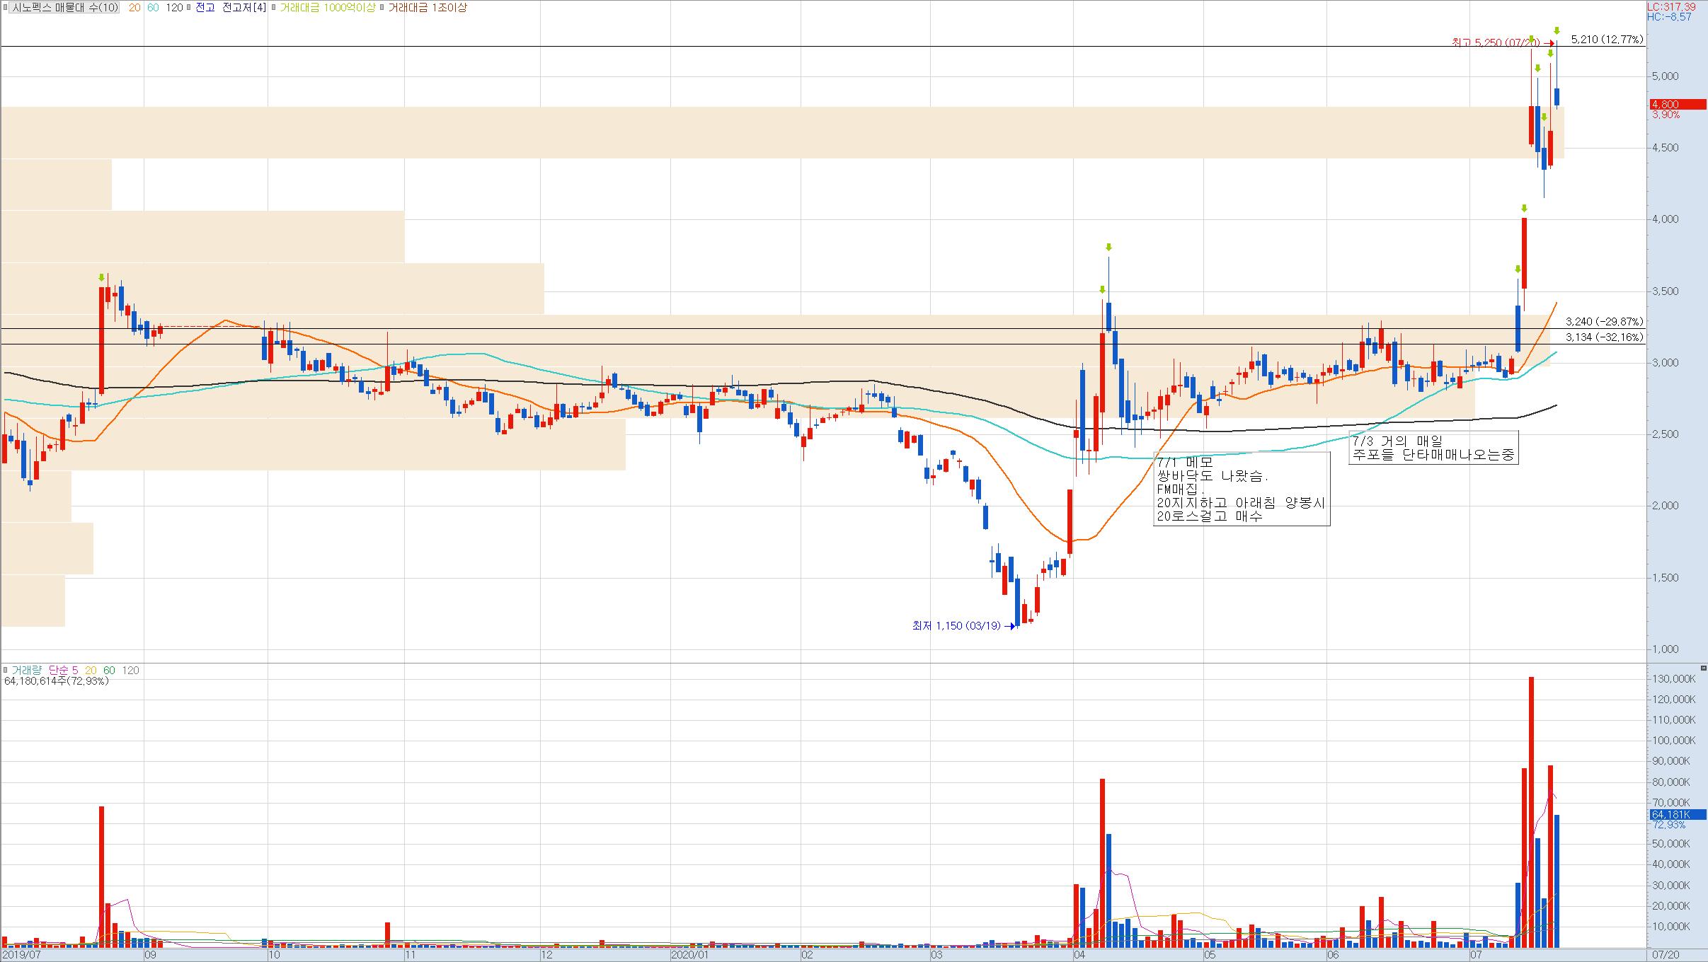The height and width of the screenshot is (962, 1708).
Task: Toggle the box before 거래대금 1조이상
Action: point(382,8)
